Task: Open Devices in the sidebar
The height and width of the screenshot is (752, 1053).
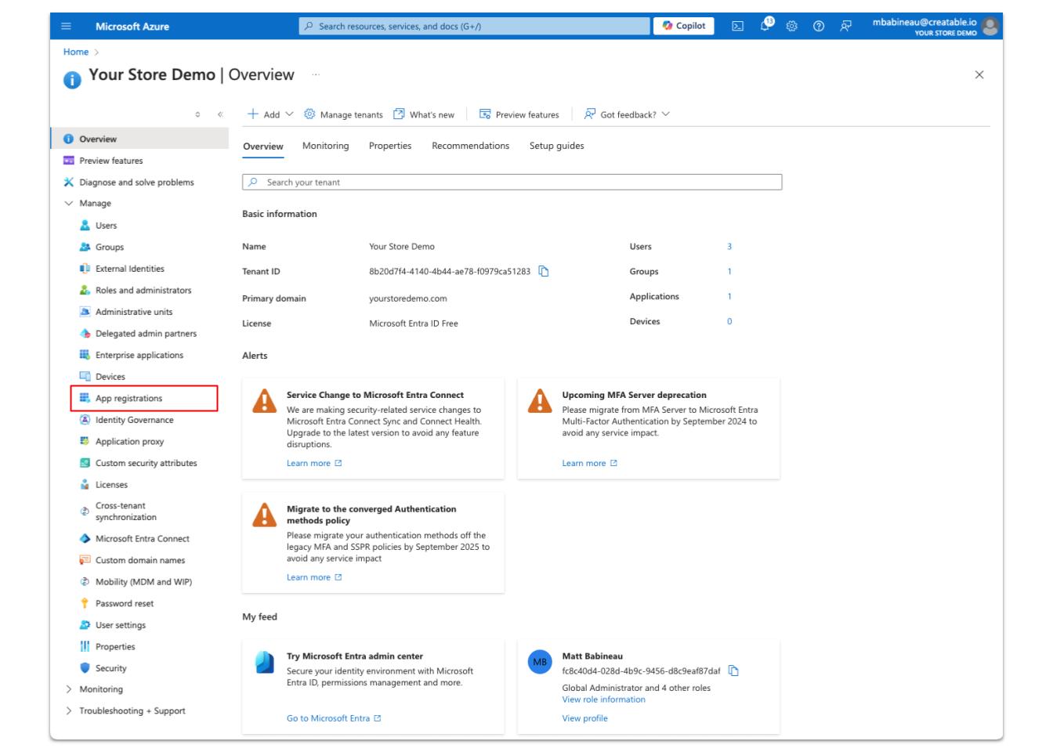Action: coord(110,377)
